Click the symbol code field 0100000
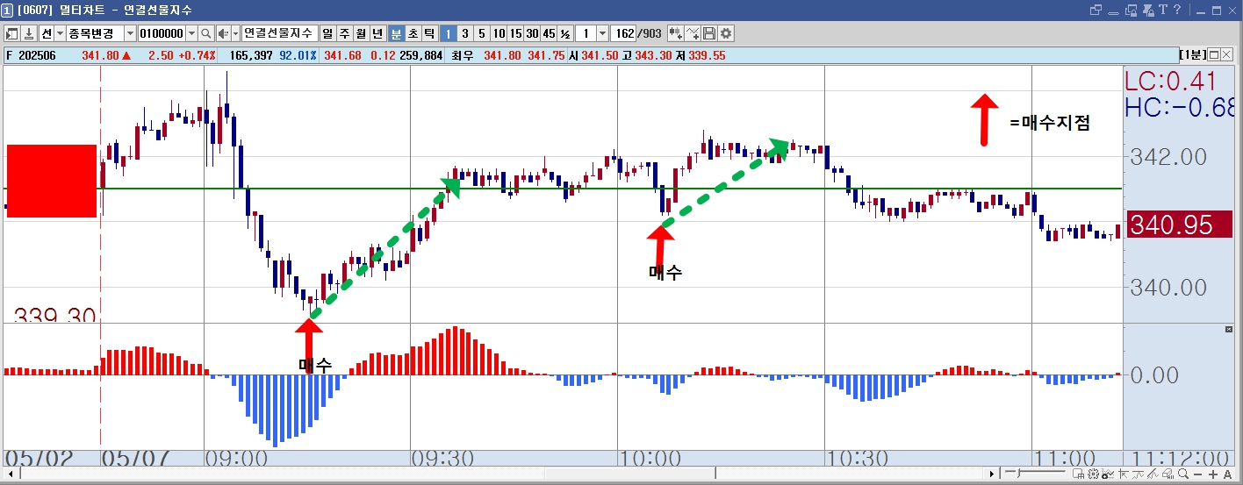1243x485 pixels. pos(161,33)
